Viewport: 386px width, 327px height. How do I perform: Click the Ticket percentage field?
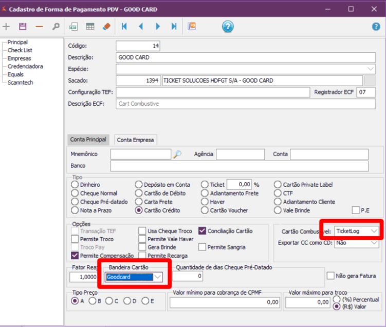[x=239, y=184]
